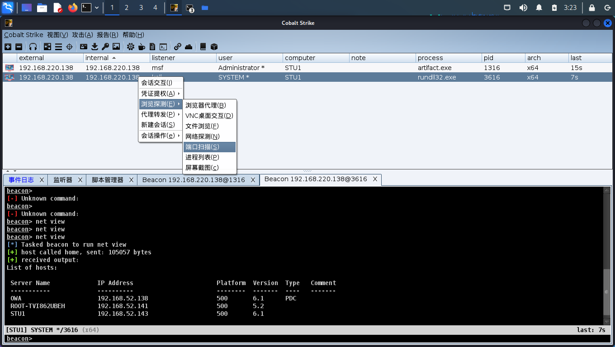
Task: Click the volume speaker tray icon
Action: [x=523, y=8]
